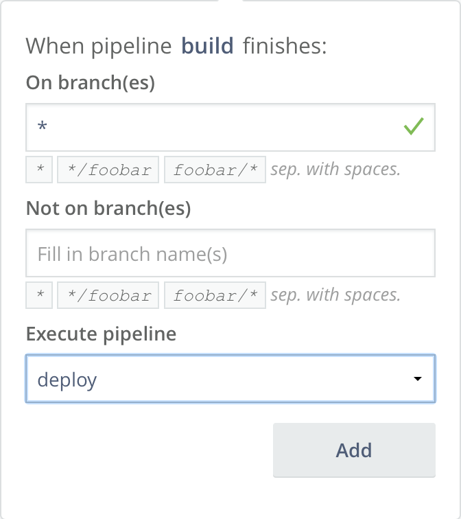Pick the */foobar pattern under On branch(es)
Screen dimensions: 461x519
click(108, 170)
